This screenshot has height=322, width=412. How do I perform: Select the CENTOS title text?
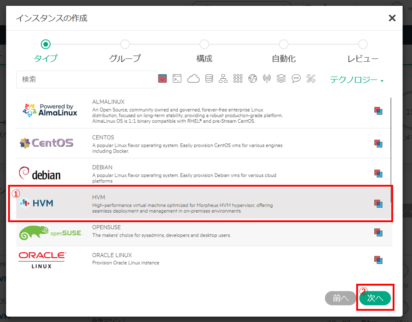point(103,138)
